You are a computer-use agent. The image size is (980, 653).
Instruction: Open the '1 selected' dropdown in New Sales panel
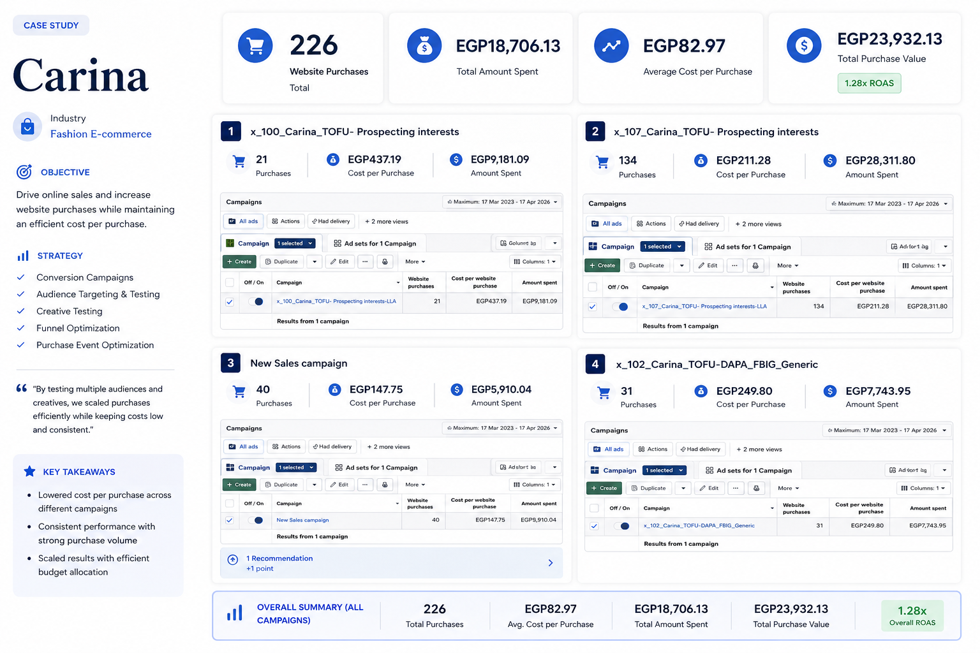point(297,467)
